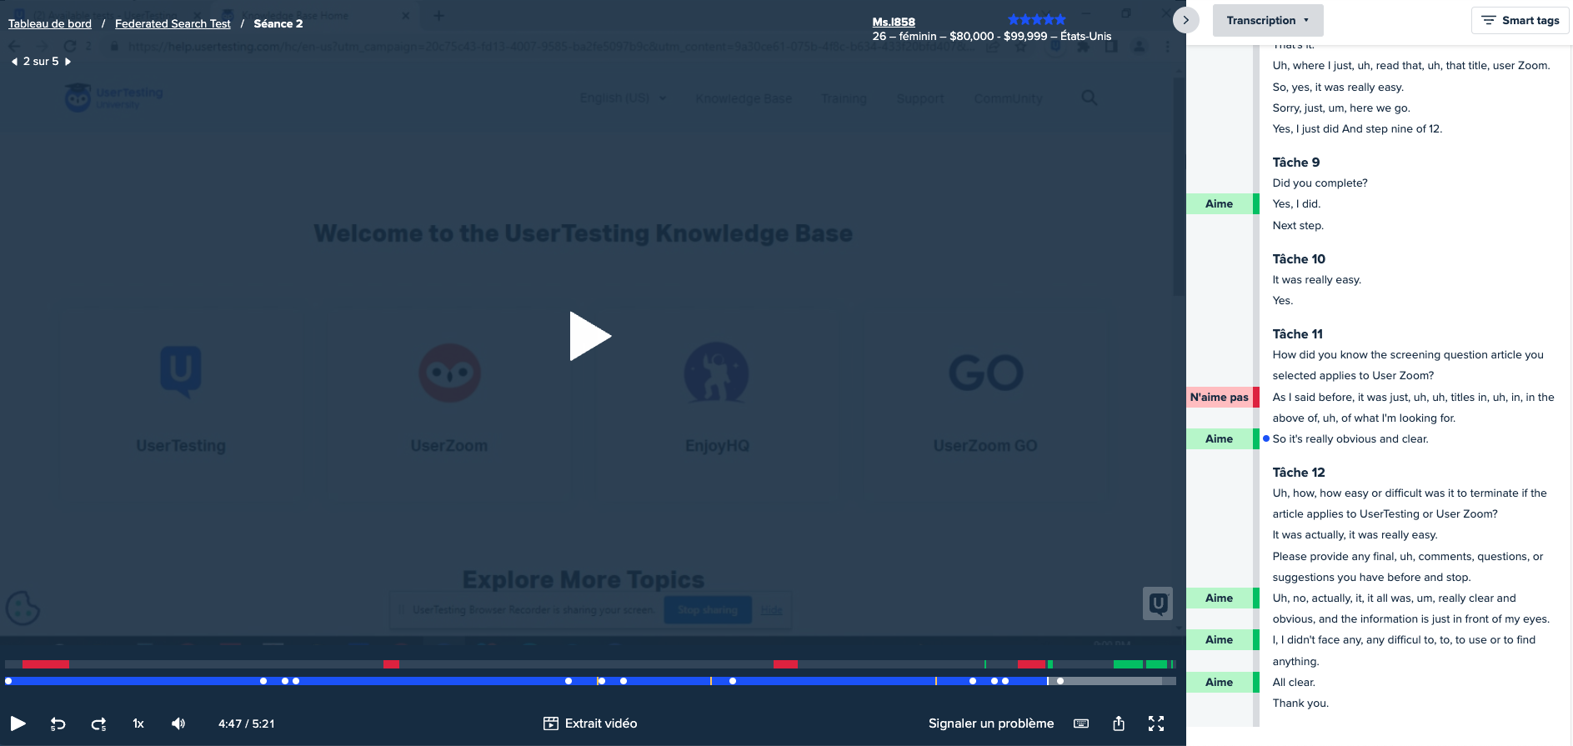Rewind five seconds
Screen dimensions: 1573x746
(58, 723)
